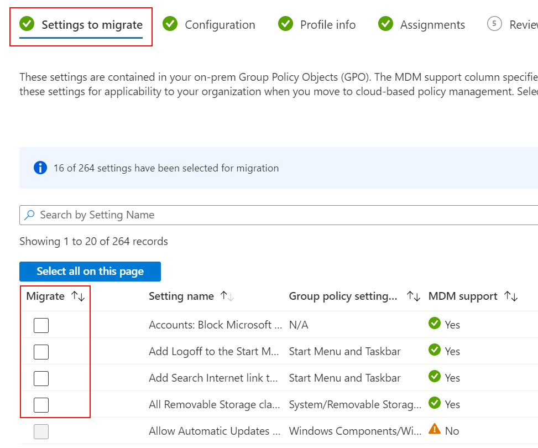Switch to the Configuration tab
Image resolution: width=538 pixels, height=448 pixels.
pos(220,24)
